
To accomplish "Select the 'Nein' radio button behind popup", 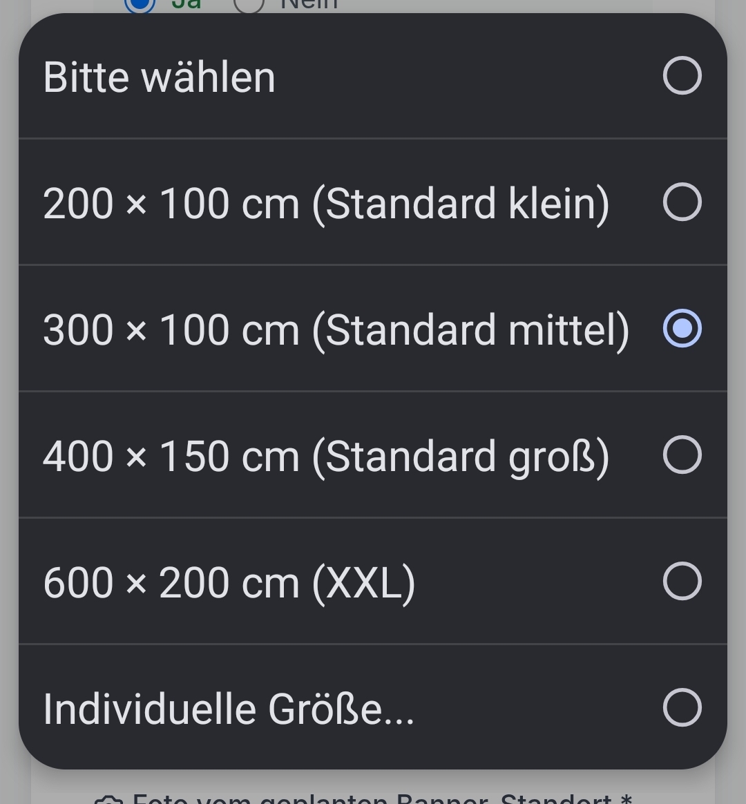I will [249, 5].
